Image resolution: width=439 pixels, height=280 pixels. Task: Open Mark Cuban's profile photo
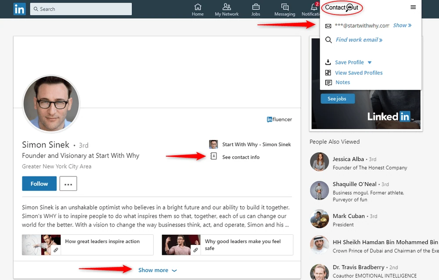(320, 219)
